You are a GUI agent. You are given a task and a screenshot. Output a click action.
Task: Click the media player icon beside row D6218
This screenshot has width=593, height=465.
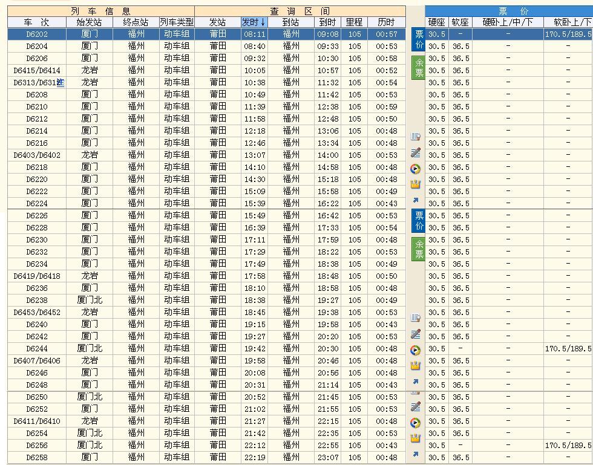click(415, 169)
